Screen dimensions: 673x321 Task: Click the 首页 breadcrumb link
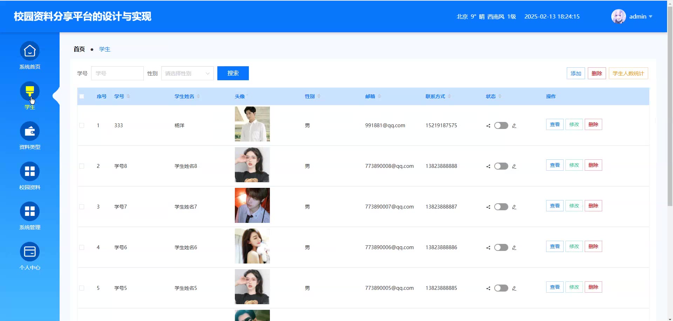click(x=79, y=49)
